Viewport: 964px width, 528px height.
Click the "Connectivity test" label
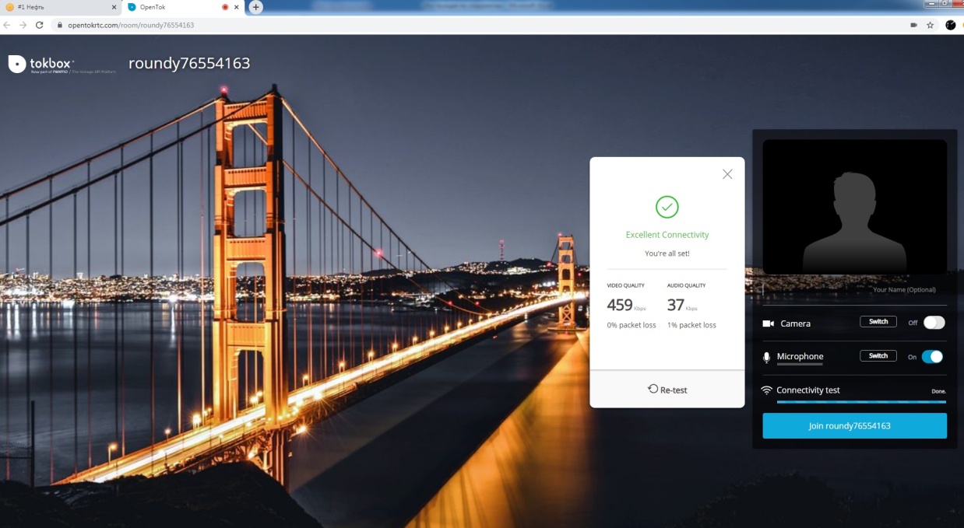(808, 390)
